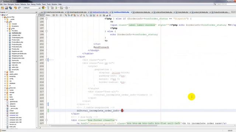Click the green Run Project arrow
The width and height of the screenshot is (236, 132).
(x=56, y=8)
